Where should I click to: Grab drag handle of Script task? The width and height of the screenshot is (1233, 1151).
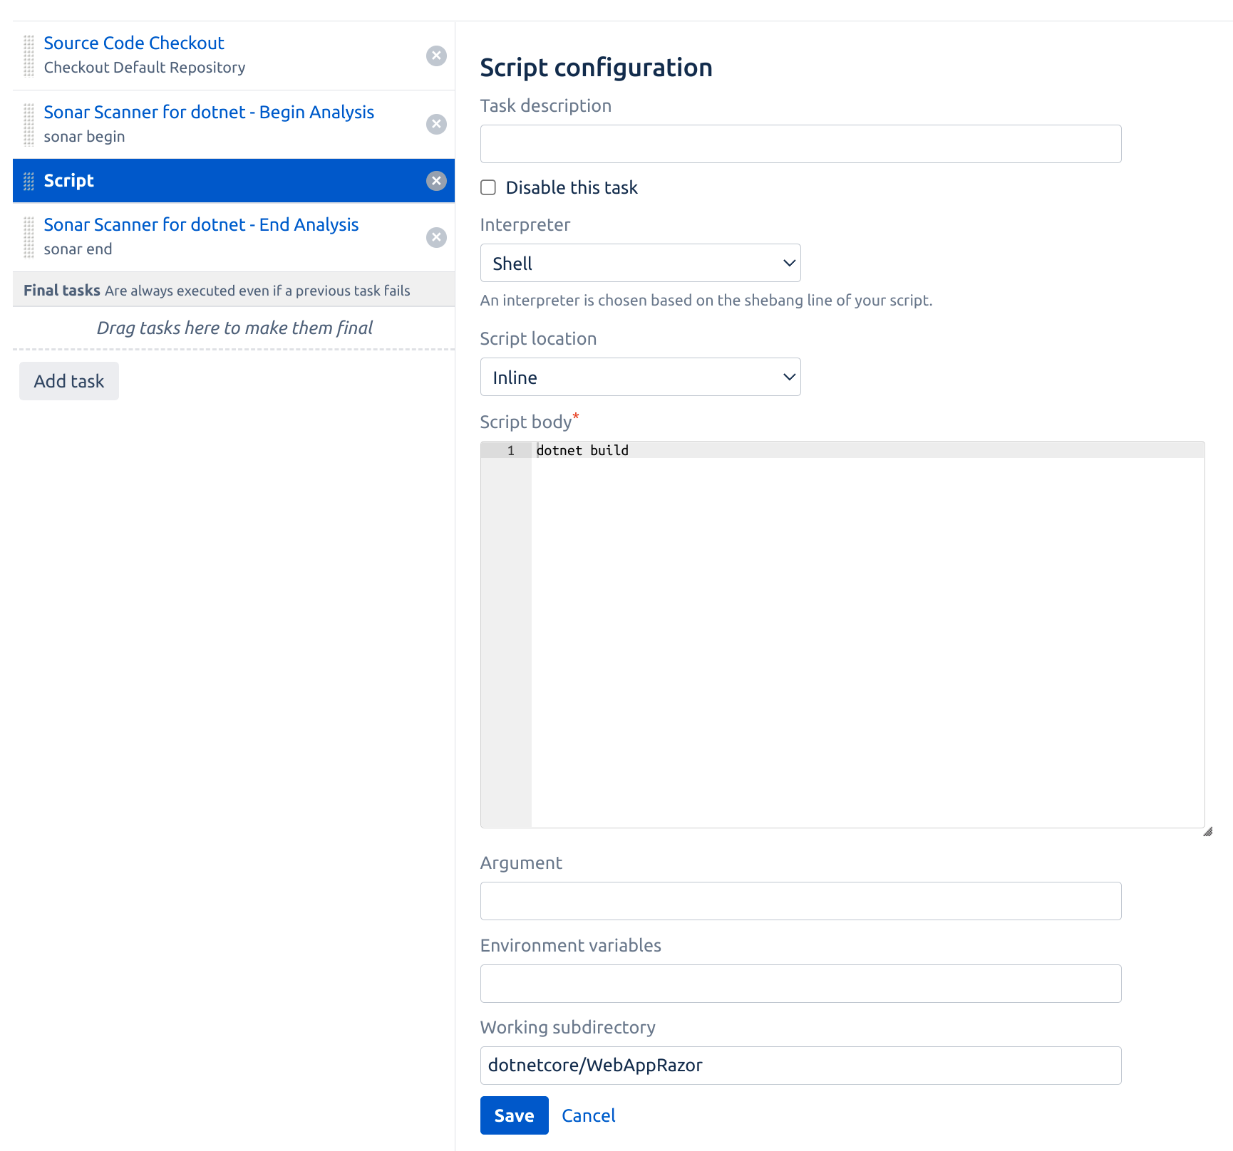tap(29, 182)
